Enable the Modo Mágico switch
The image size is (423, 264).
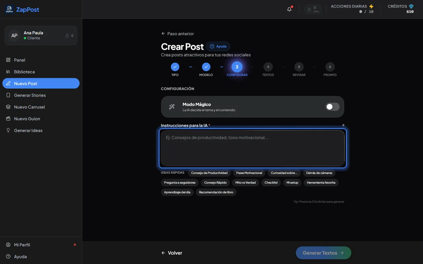point(332,107)
